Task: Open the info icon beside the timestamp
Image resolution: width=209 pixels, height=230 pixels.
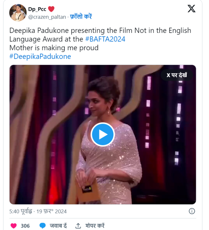Action: click(192, 211)
